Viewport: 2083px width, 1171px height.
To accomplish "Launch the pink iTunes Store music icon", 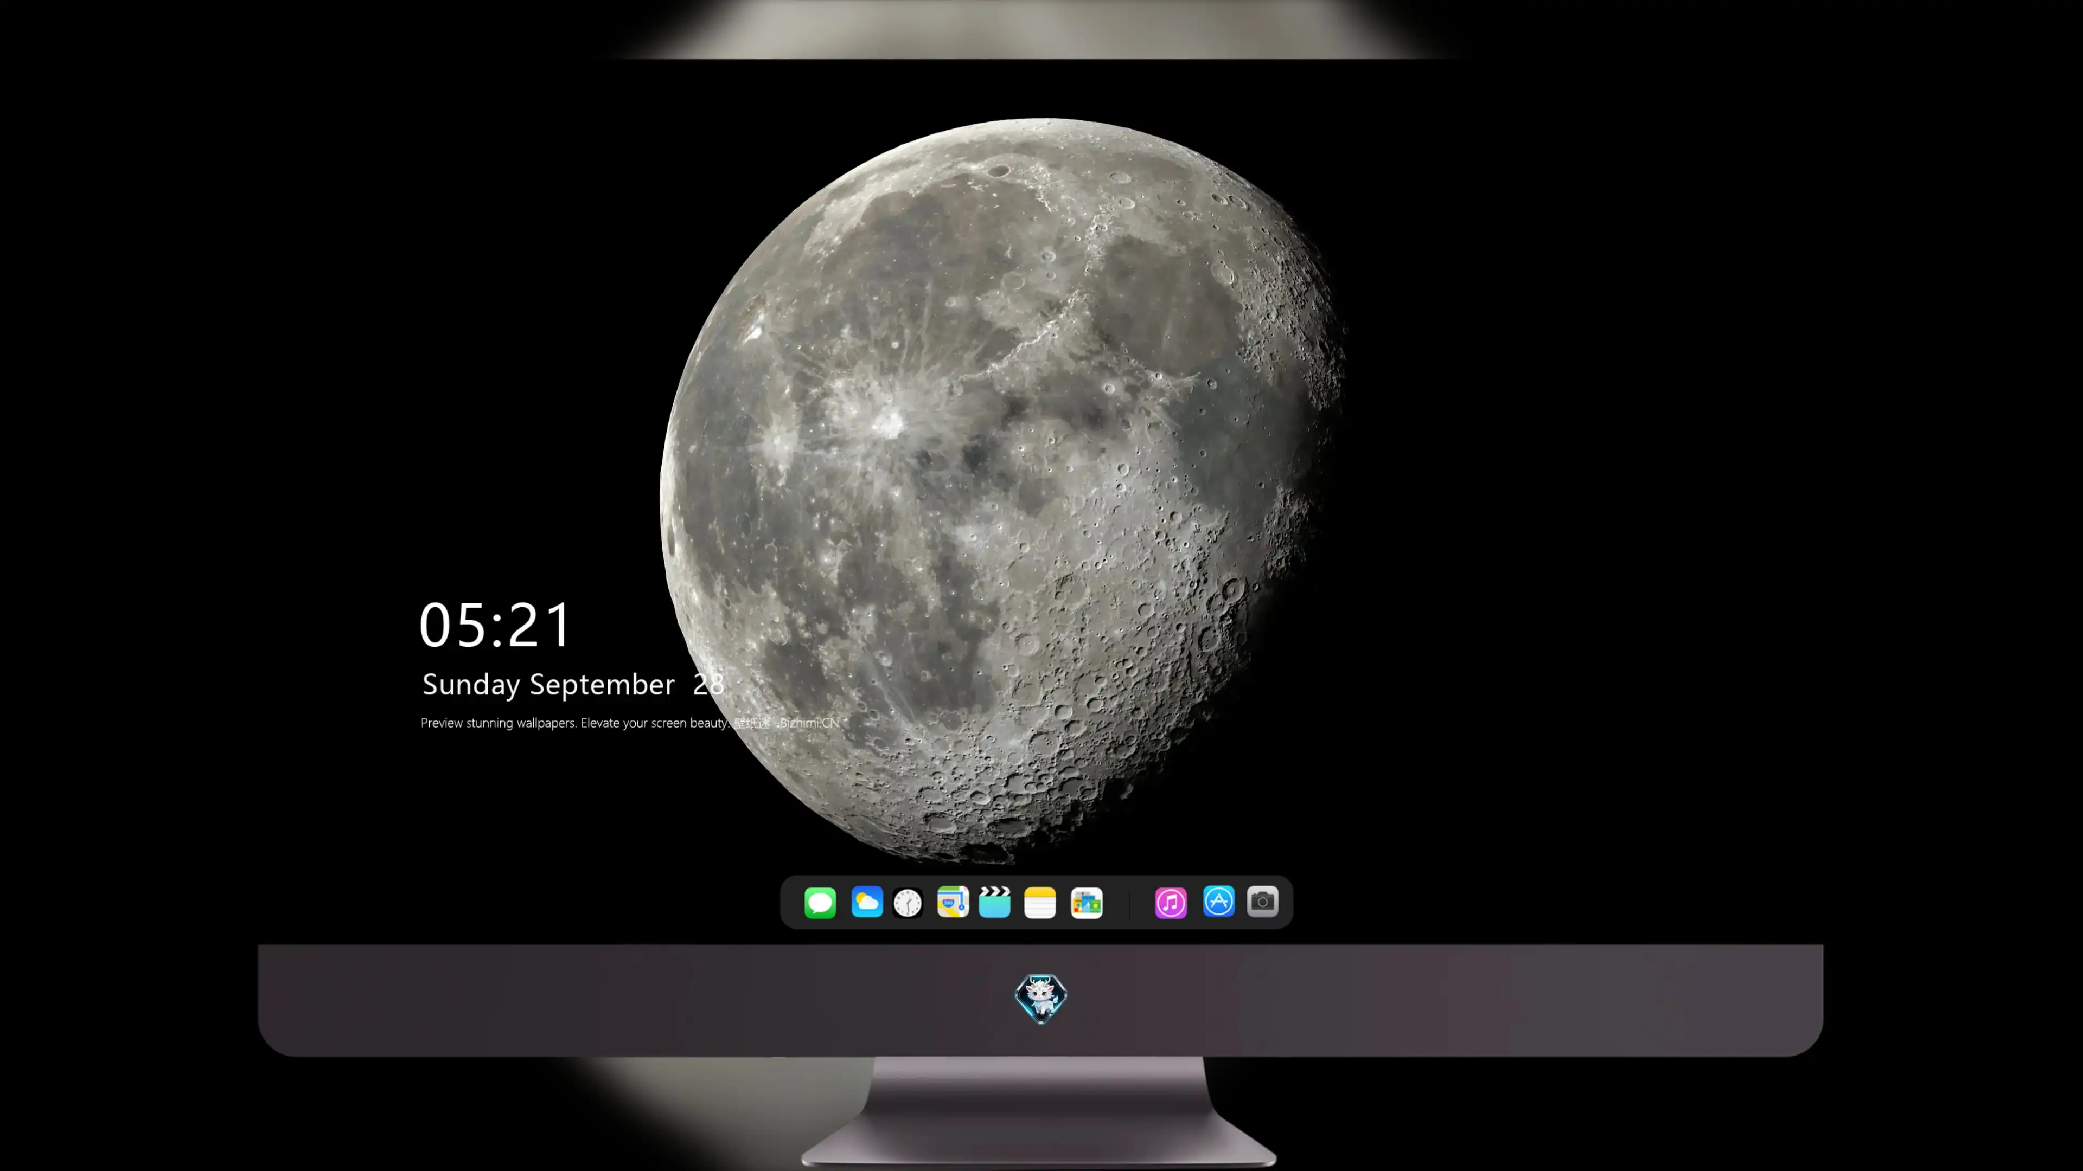I will point(1171,902).
